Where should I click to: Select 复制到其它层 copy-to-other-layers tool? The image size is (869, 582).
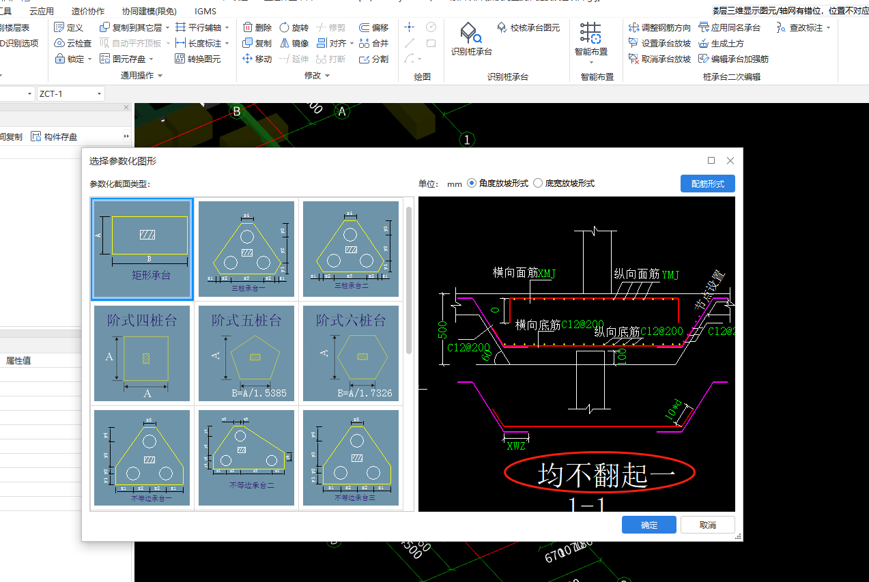pyautogui.click(x=131, y=27)
